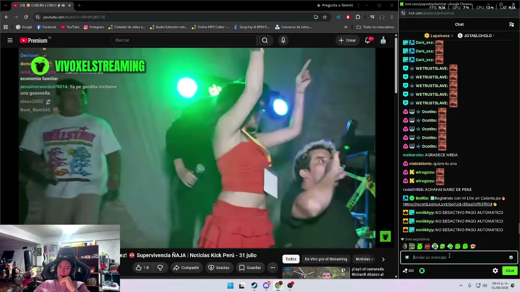Reload the YouTube page
Screen dimensions: 520x292
[26, 17]
